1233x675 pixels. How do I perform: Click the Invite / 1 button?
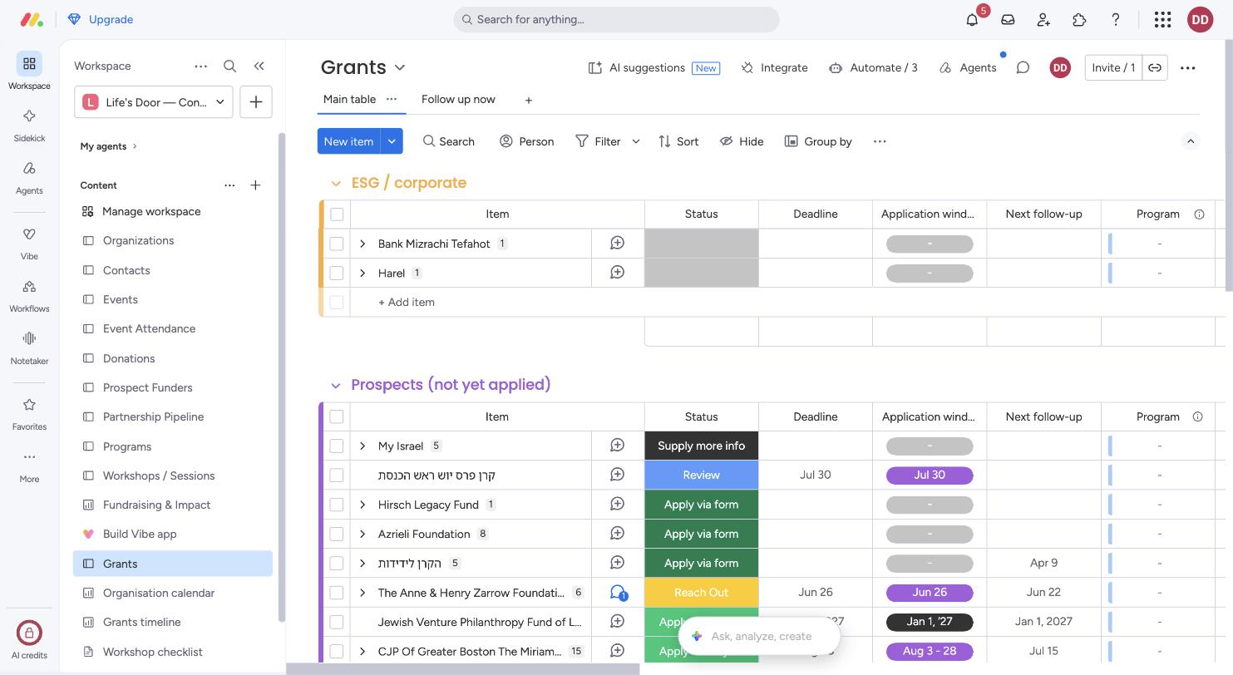point(1115,67)
